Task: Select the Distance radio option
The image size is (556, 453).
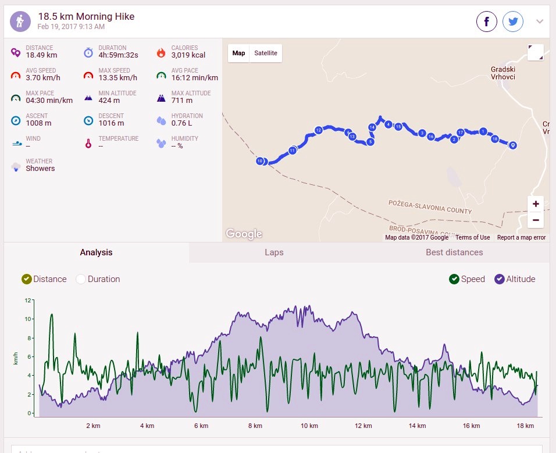Action: [27, 279]
